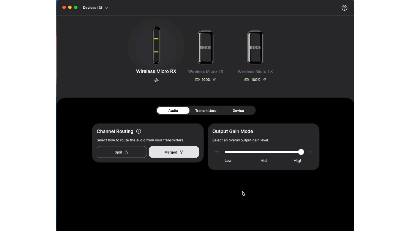Click the USB icon under Wireless Micro RX
Image resolution: width=410 pixels, height=231 pixels.
click(x=156, y=80)
